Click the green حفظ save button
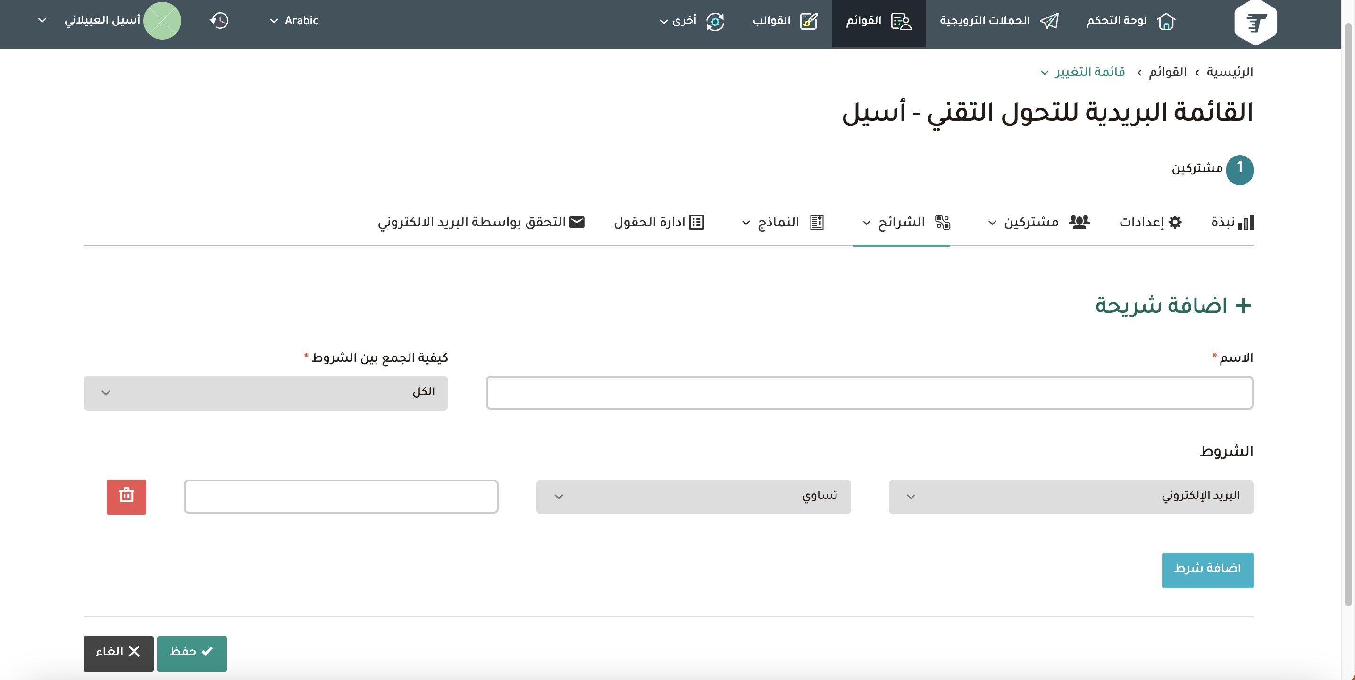The image size is (1355, 680). 192,653
